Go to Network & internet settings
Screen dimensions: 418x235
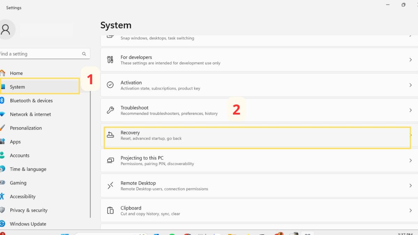tap(30, 114)
